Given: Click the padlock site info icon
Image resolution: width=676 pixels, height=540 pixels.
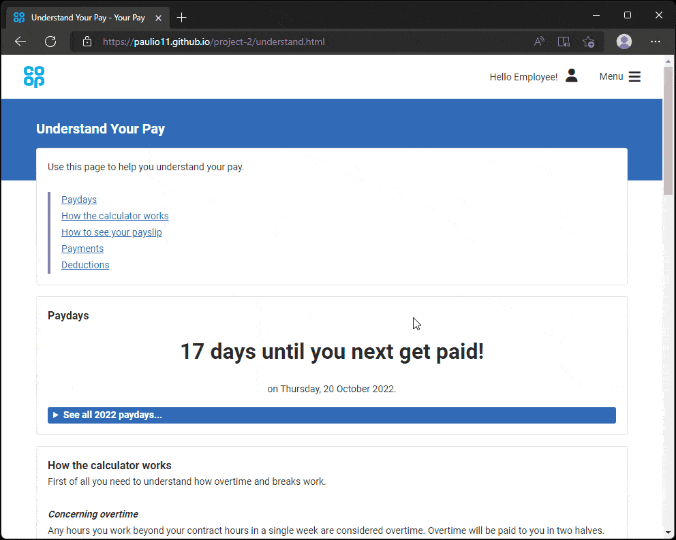Looking at the screenshot, I should [x=87, y=42].
